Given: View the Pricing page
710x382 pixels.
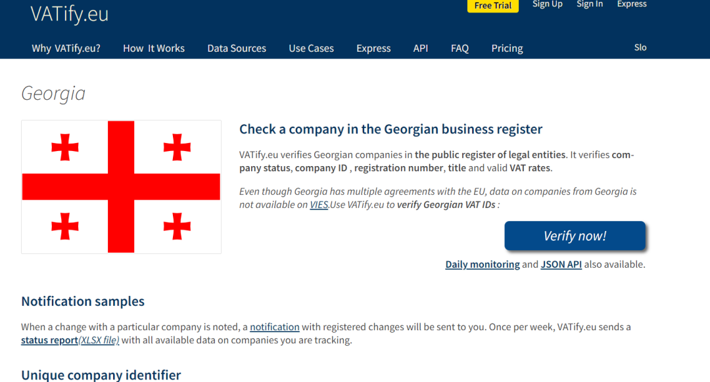Looking at the screenshot, I should click(x=507, y=49).
